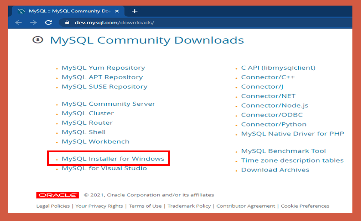
Task: Click the download circle icon beside heading
Action: click(x=38, y=40)
